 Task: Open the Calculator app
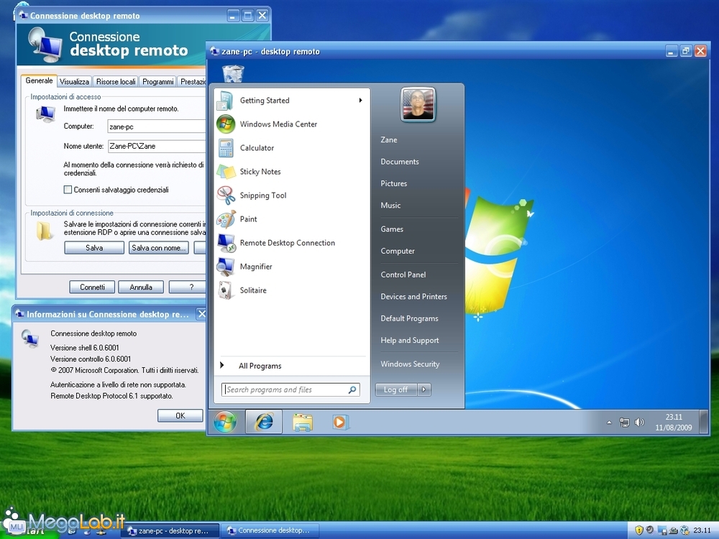click(x=291, y=148)
